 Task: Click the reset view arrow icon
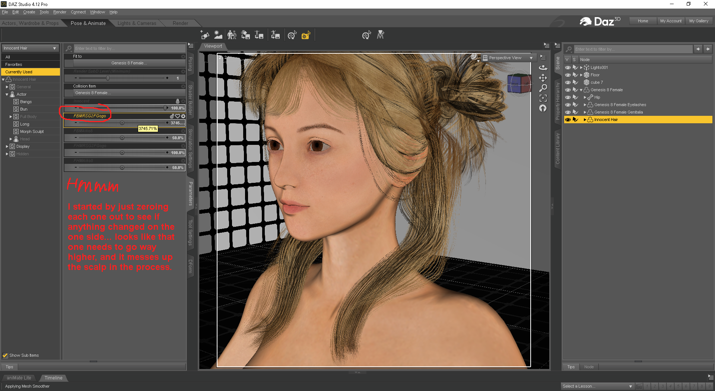click(x=543, y=108)
